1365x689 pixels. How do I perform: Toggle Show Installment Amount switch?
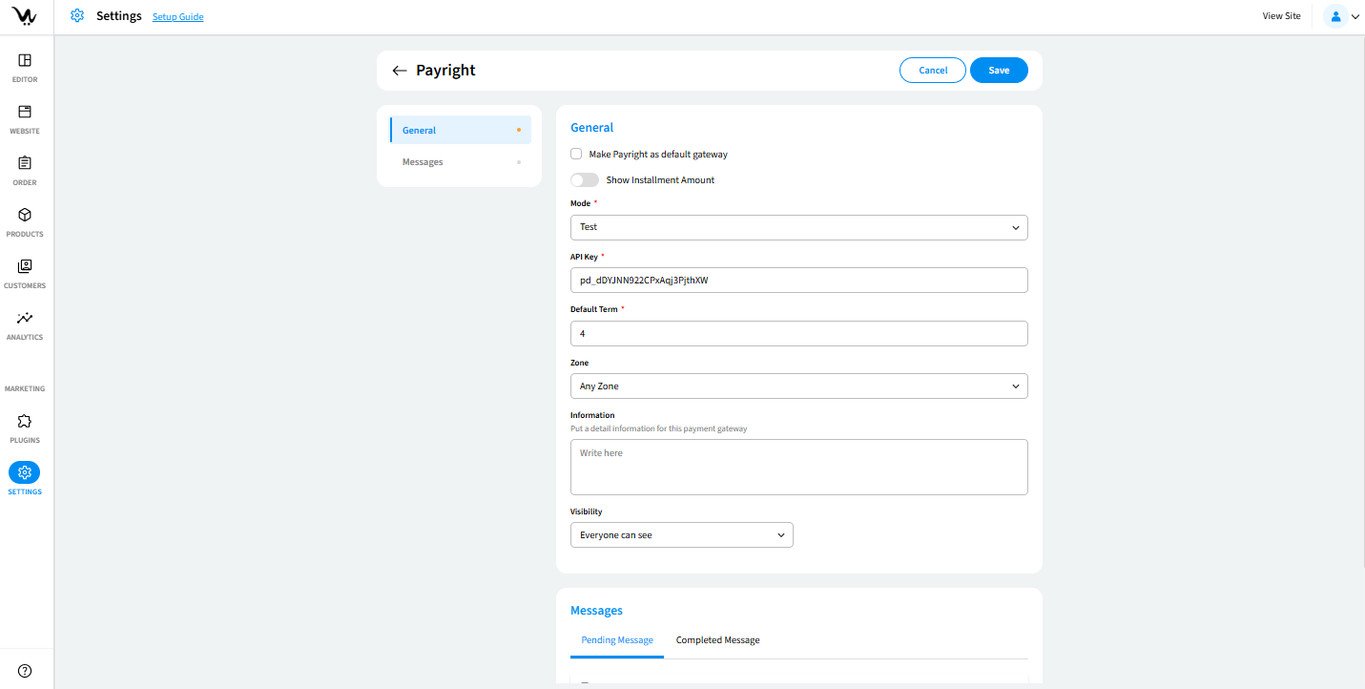click(584, 179)
